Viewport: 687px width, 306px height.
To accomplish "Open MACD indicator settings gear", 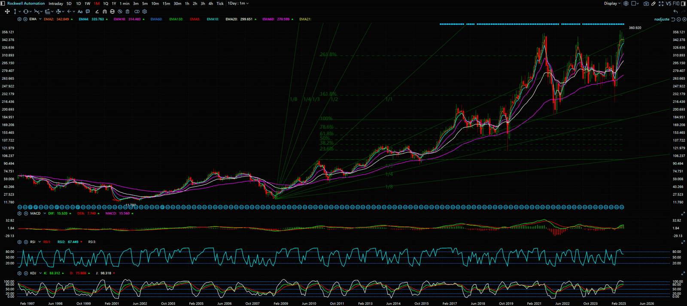I will coord(19,213).
